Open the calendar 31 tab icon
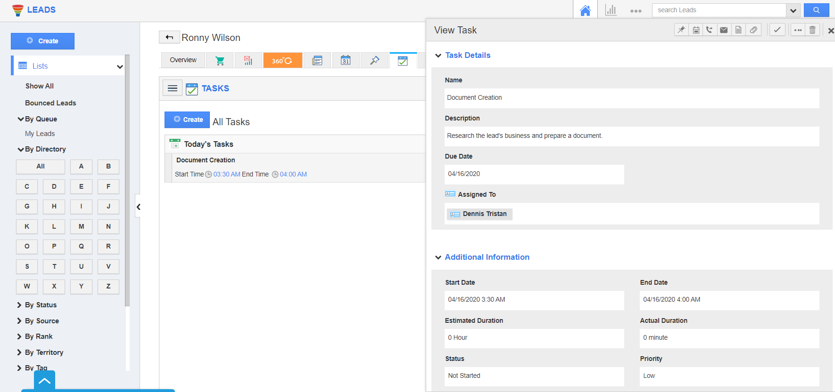This screenshot has width=835, height=392. pos(346,61)
